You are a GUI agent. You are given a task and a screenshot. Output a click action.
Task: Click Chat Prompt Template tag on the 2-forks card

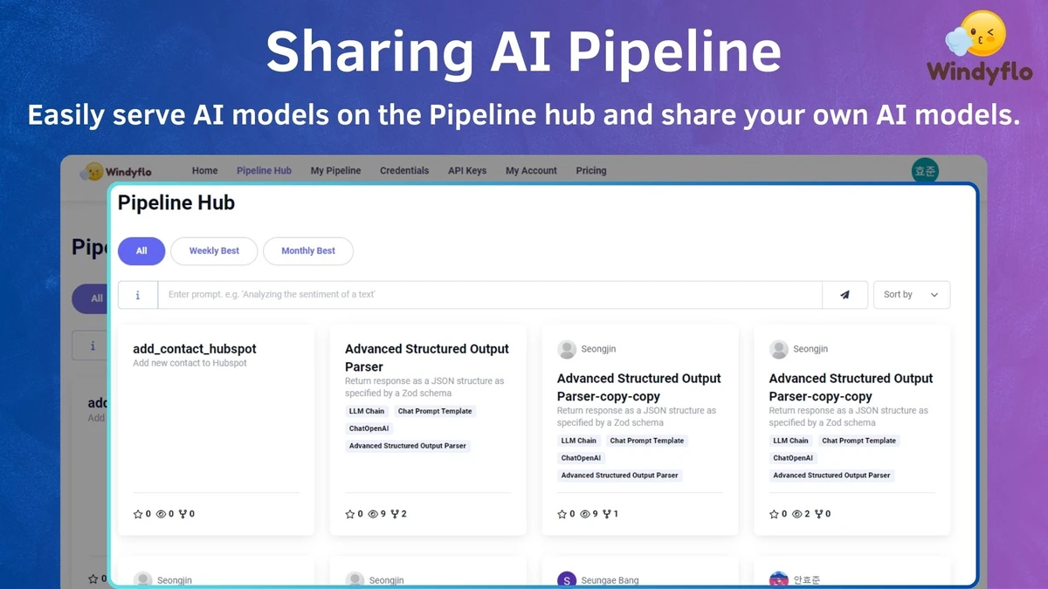pos(435,411)
